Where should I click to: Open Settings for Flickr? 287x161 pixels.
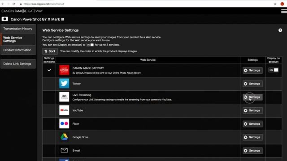tap(252, 124)
